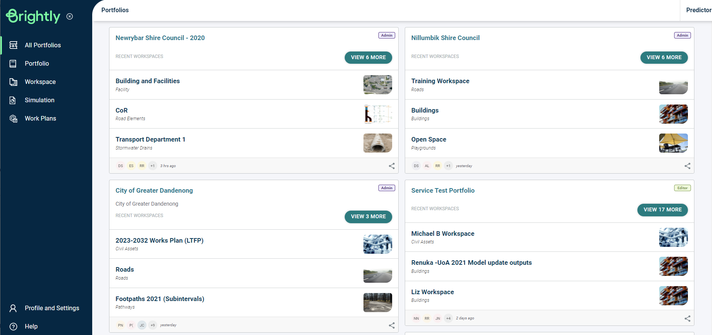This screenshot has width=712, height=335.
Task: Share the Service Test Portfolio
Action: 688,318
